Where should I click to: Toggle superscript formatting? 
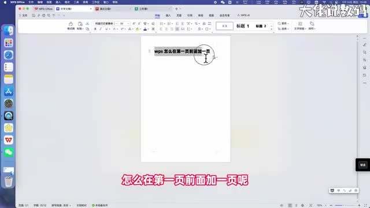coord(122,29)
